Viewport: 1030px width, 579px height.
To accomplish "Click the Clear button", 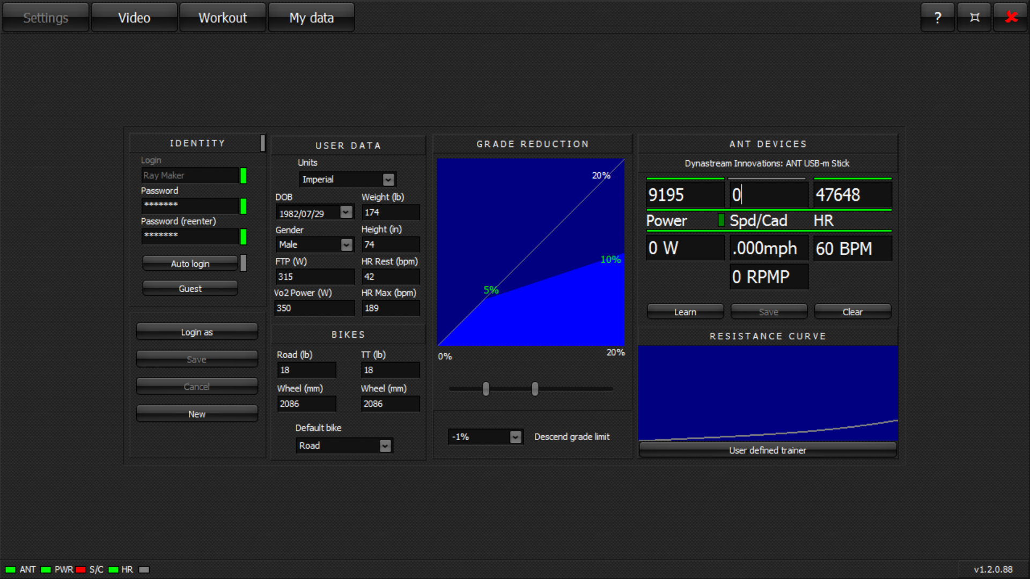I will pos(852,311).
